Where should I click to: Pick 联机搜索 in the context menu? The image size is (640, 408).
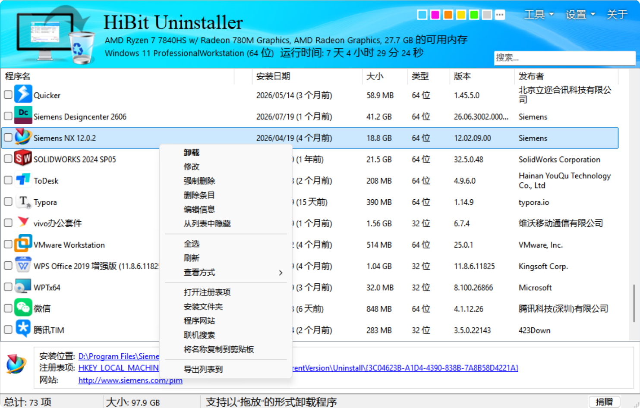(x=226, y=335)
